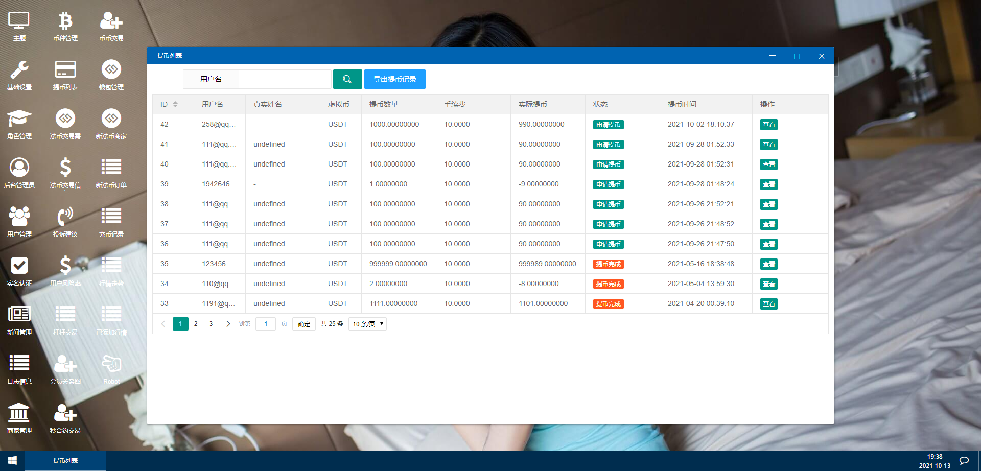981x471 pixels.
Task: Click the 共 25 条 total count text
Action: pos(332,324)
